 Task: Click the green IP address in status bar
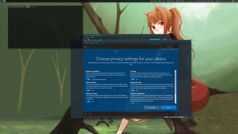point(190,1)
